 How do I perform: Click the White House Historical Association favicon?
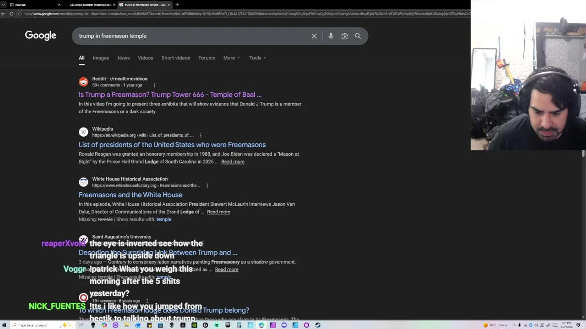(x=83, y=182)
